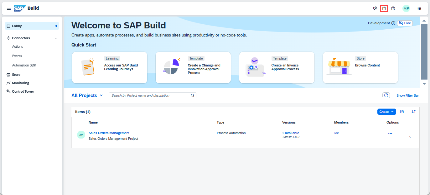Open the three-dot options for Sales Orders Management

390,133
